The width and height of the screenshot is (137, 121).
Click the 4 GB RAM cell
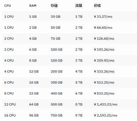pyautogui.click(x=33, y=39)
